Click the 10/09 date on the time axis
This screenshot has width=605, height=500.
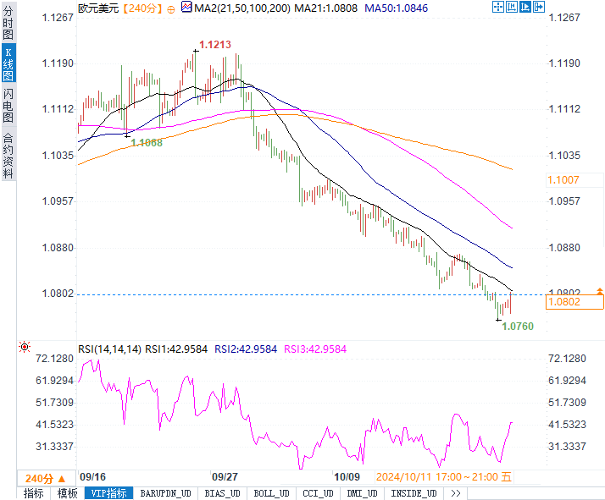347,477
